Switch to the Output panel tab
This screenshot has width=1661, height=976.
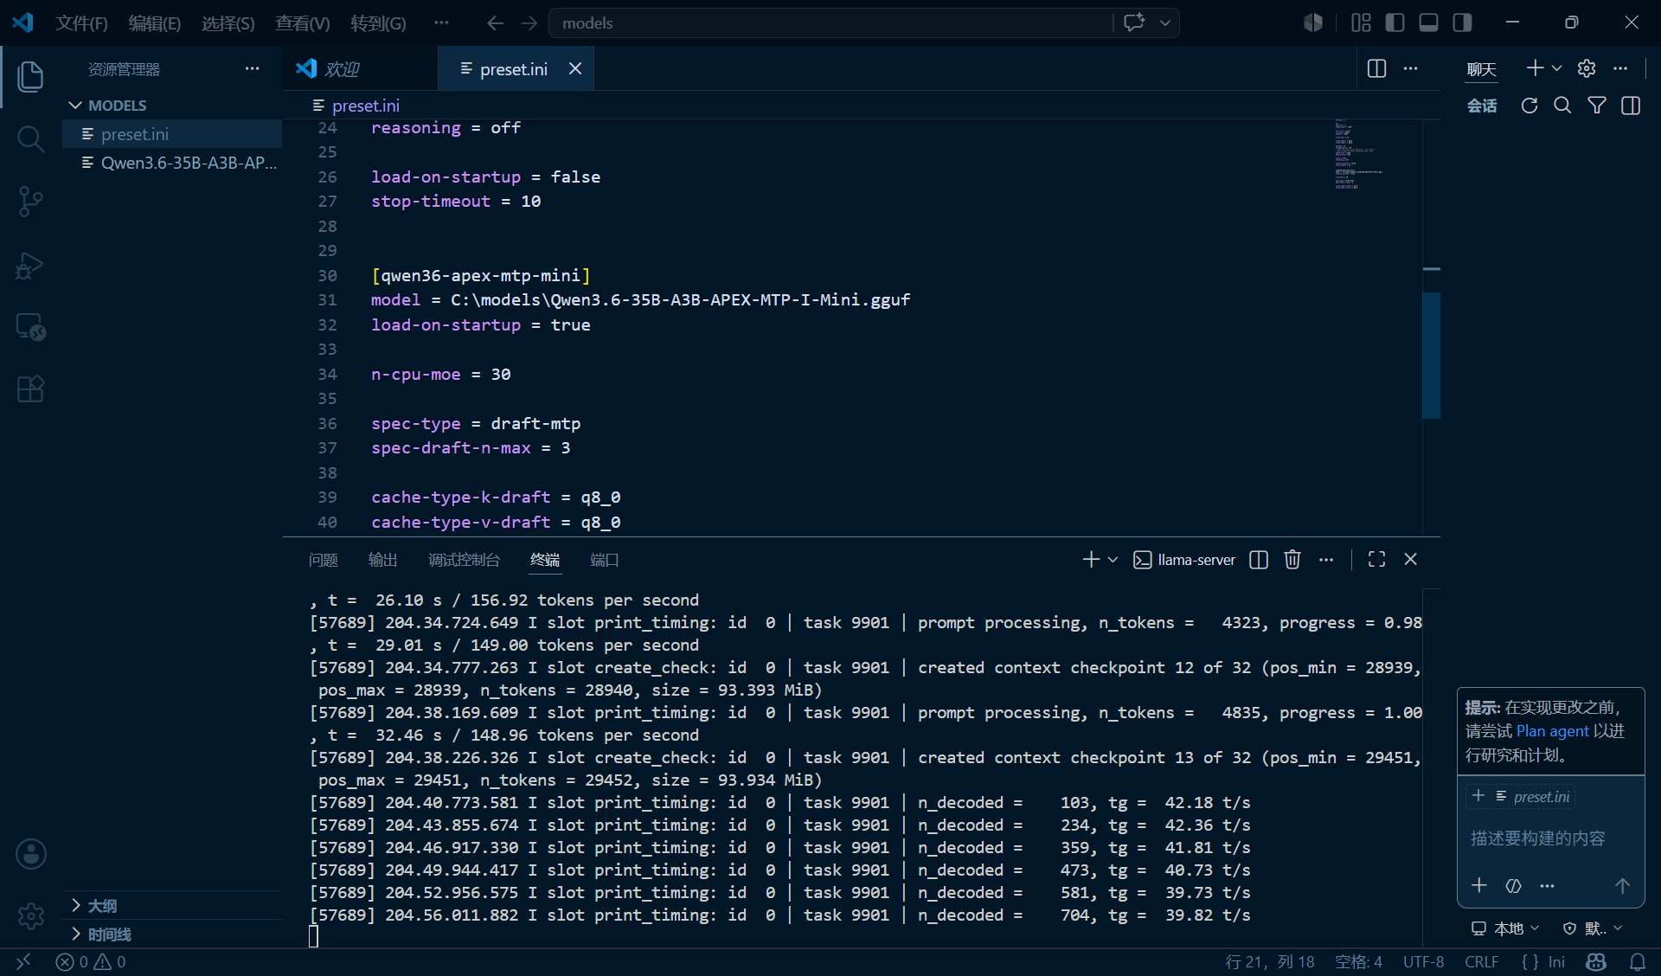pyautogui.click(x=382, y=560)
